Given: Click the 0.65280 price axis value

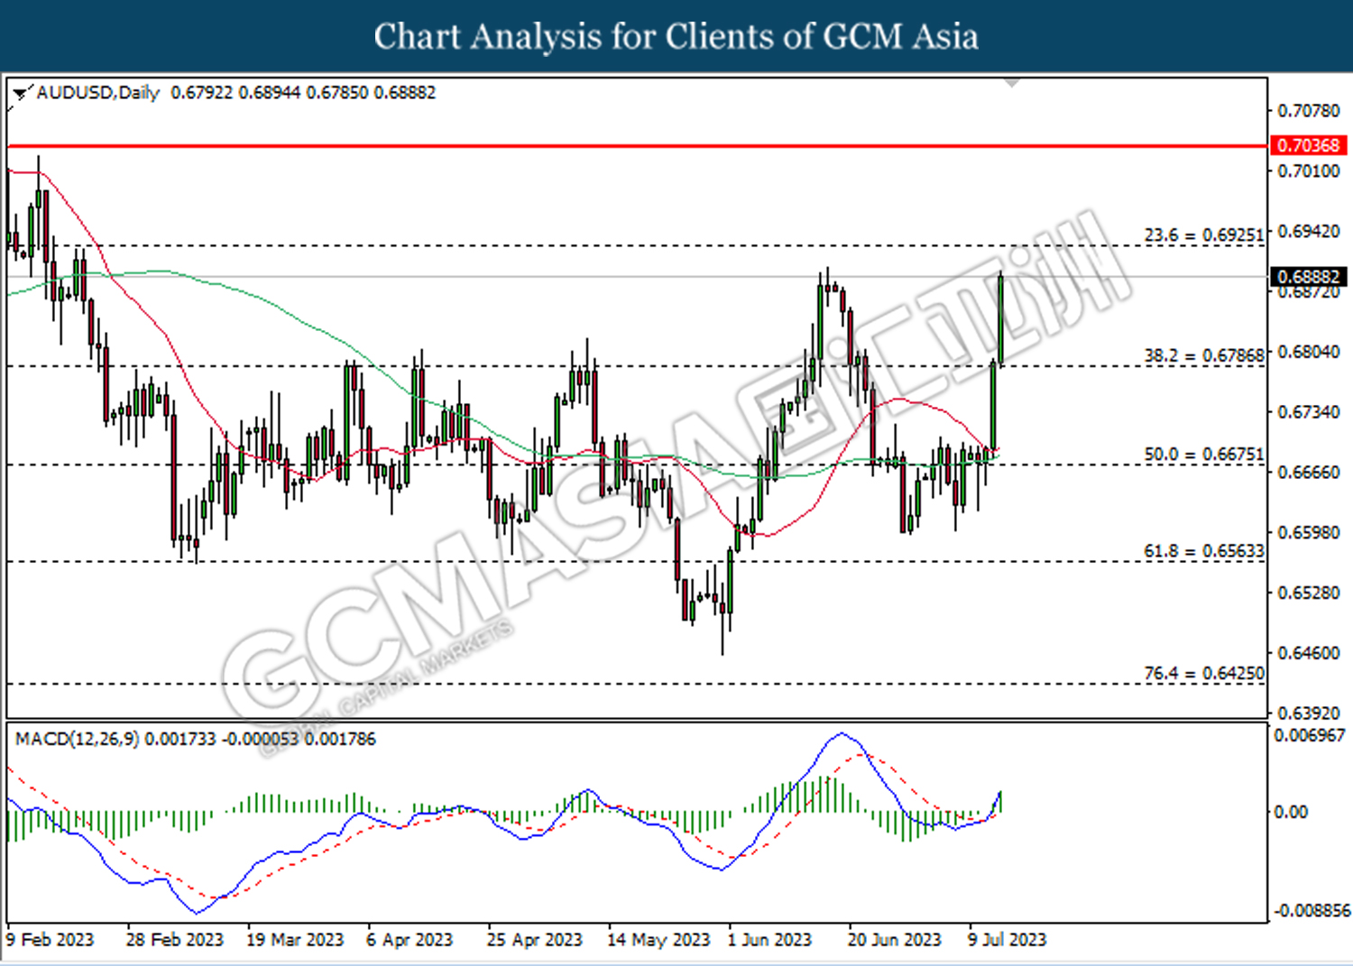Looking at the screenshot, I should (1309, 593).
